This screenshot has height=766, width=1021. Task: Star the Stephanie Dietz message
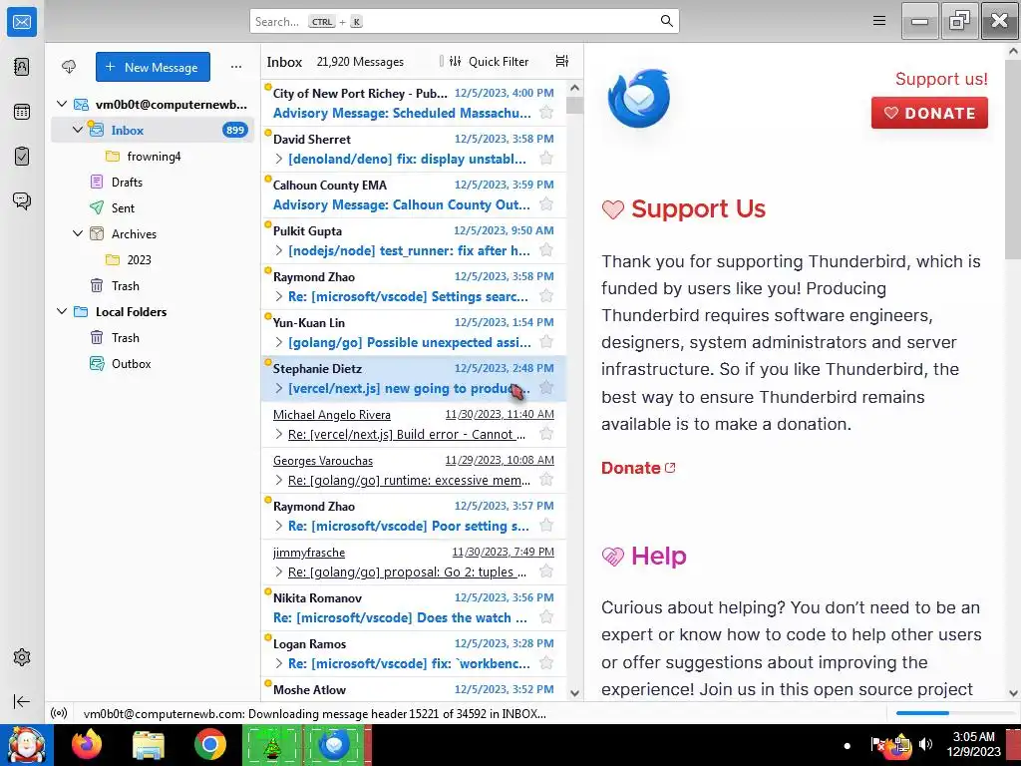[546, 388]
